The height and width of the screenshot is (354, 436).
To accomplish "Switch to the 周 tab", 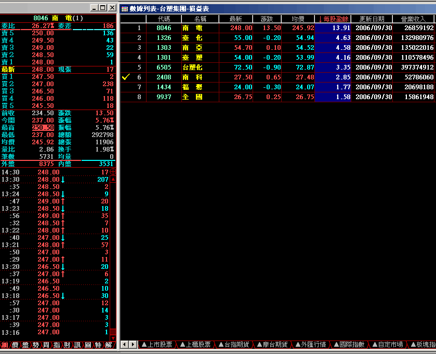I will [46, 345].
